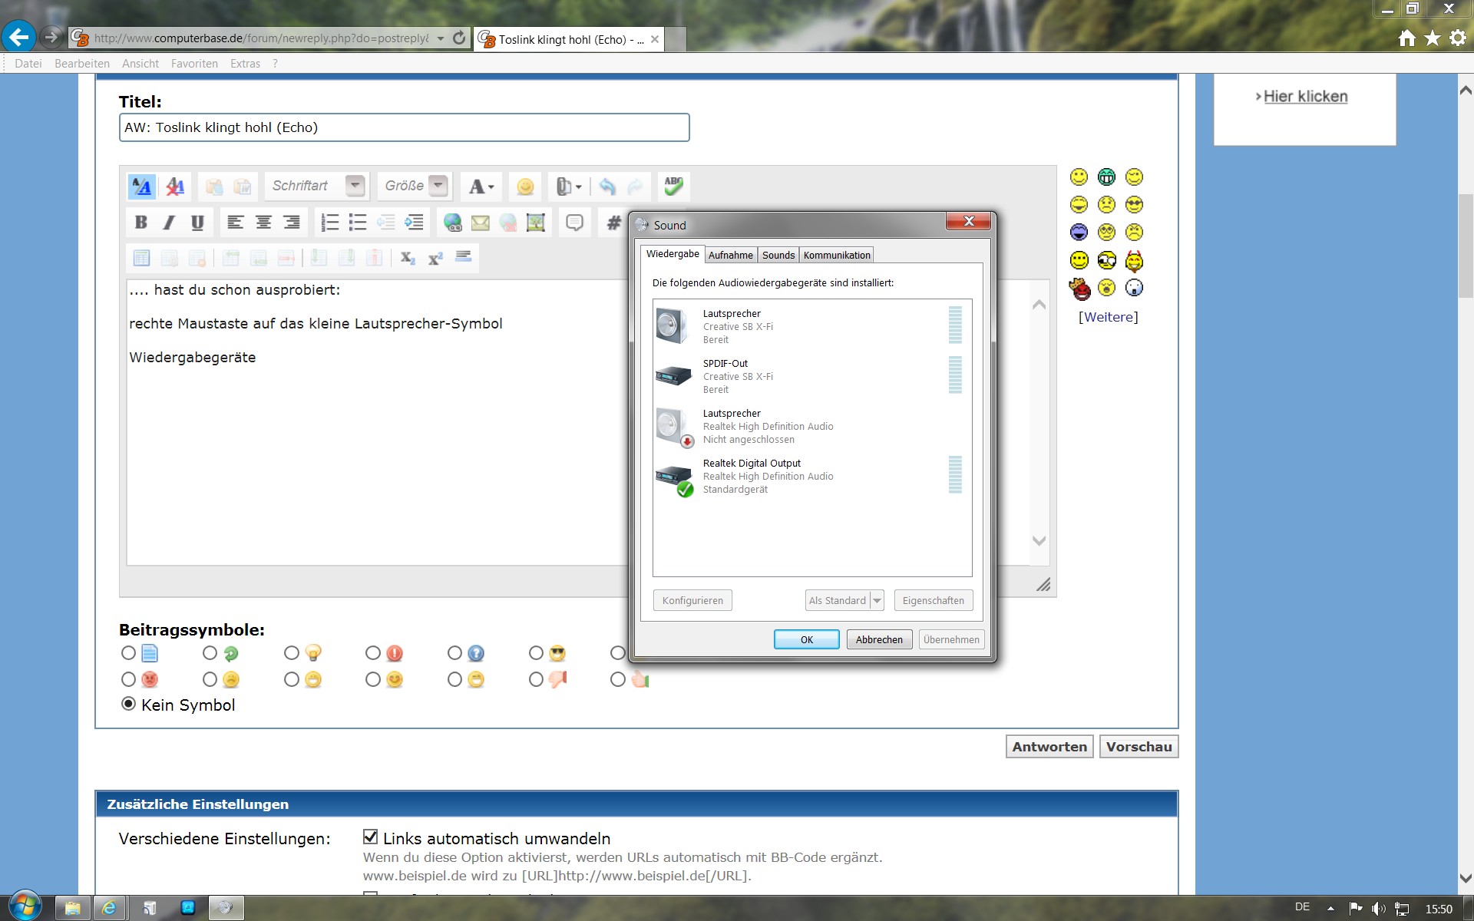
Task: Apply subscript formatting
Action: click(x=408, y=258)
